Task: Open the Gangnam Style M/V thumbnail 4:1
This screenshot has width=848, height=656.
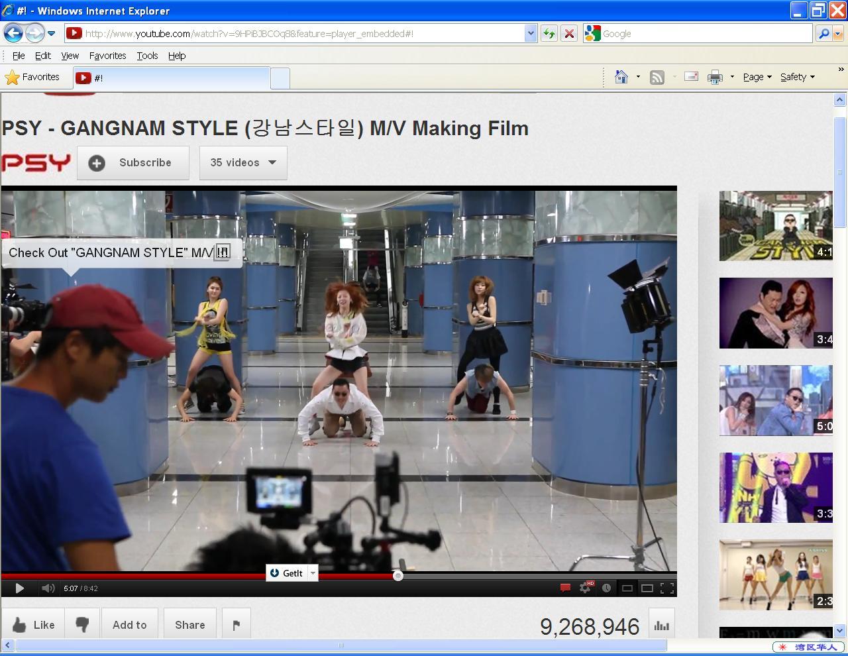Action: [x=776, y=226]
